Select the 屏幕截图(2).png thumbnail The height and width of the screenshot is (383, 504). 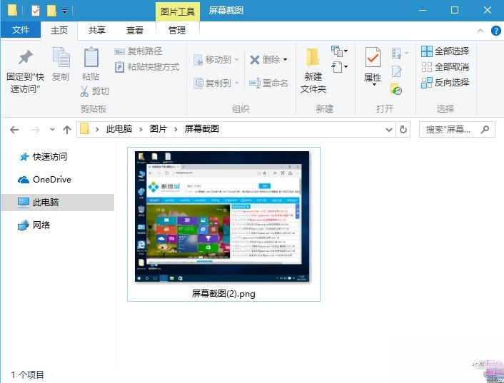pyautogui.click(x=222, y=217)
